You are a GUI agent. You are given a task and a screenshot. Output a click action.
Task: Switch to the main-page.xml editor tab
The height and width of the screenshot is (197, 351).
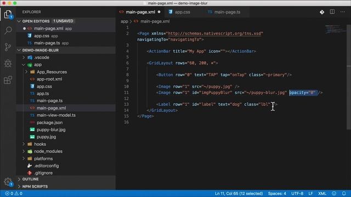140,12
